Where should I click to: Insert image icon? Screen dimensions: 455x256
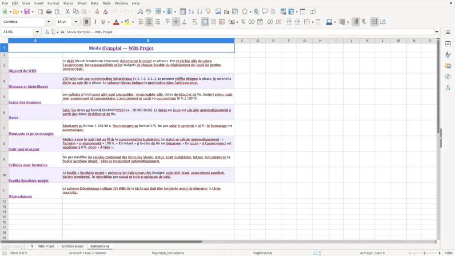tap(218, 12)
